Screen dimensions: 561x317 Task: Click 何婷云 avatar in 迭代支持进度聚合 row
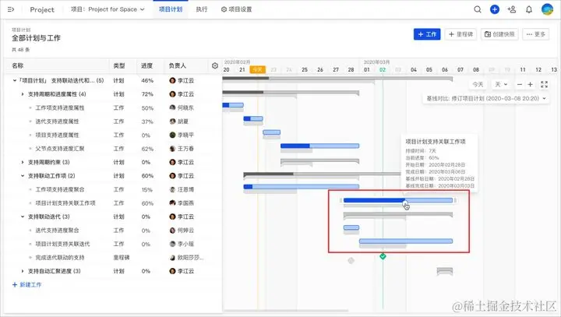(x=172, y=230)
